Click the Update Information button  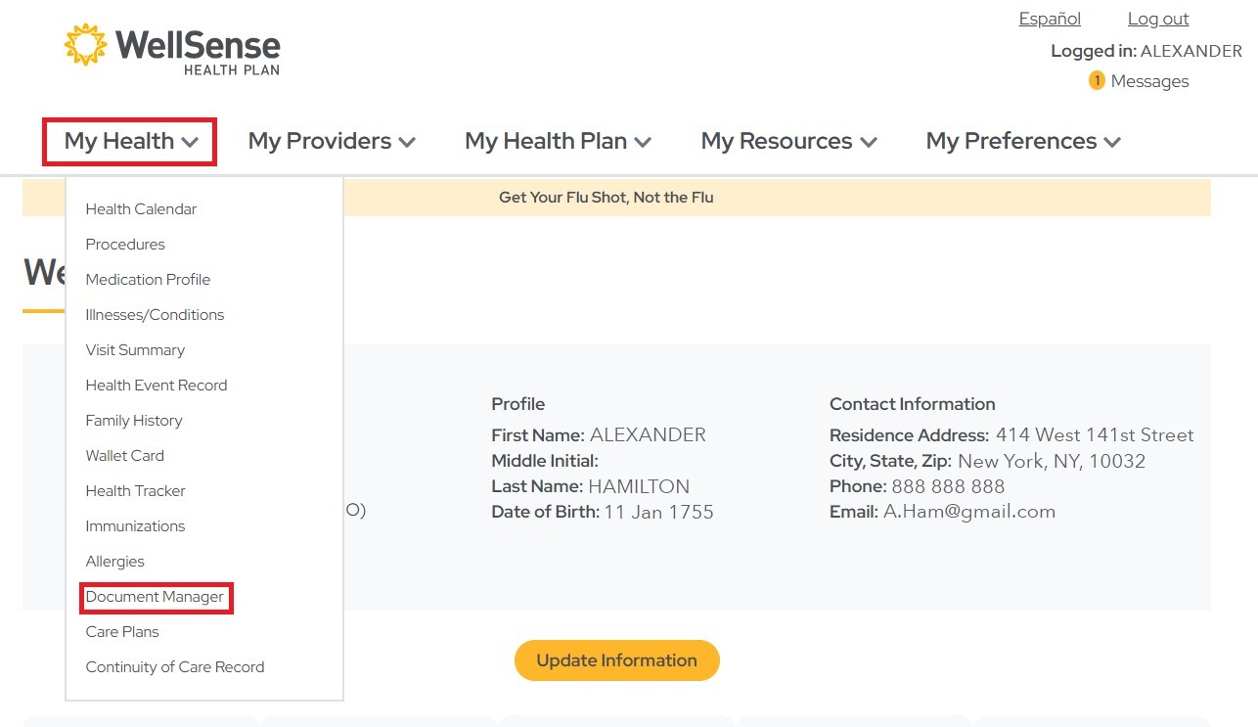(x=616, y=660)
